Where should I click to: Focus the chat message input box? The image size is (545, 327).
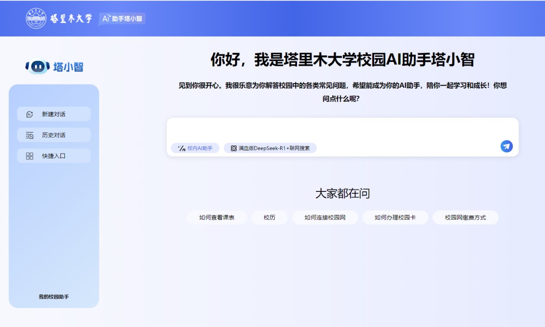(342, 129)
